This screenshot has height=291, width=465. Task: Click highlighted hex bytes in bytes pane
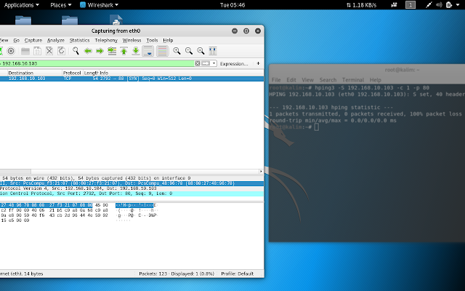[46, 205]
